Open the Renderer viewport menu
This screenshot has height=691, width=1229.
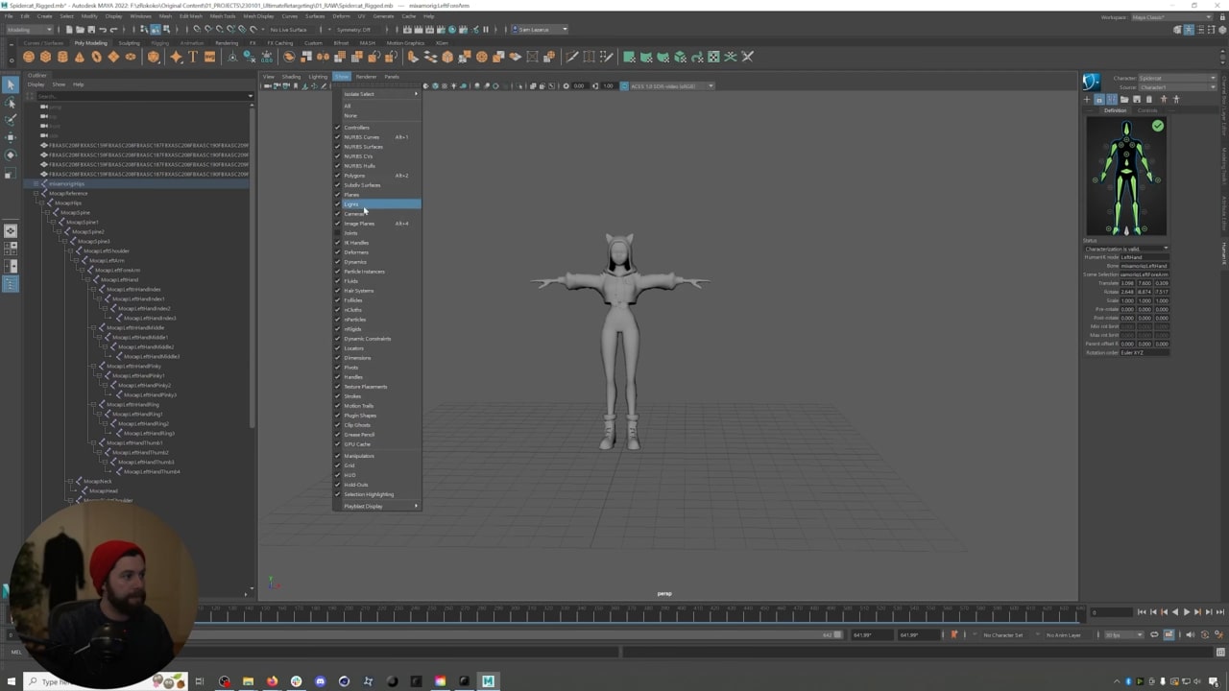point(366,77)
